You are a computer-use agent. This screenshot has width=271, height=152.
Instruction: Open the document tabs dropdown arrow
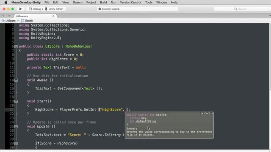coord(270,16)
